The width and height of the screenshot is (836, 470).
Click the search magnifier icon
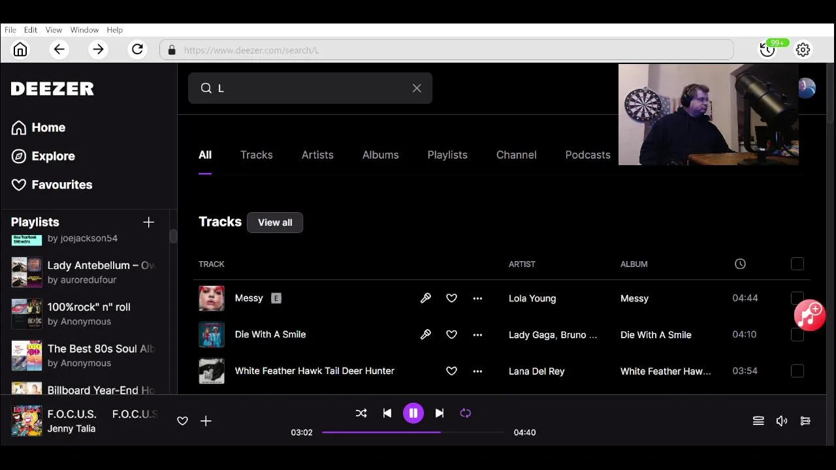point(206,88)
